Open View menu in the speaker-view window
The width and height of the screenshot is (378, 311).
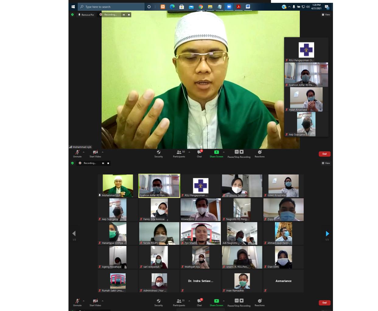coord(326,15)
